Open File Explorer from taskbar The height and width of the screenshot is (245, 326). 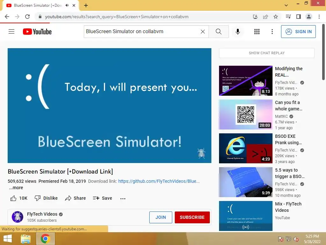(x=26, y=239)
